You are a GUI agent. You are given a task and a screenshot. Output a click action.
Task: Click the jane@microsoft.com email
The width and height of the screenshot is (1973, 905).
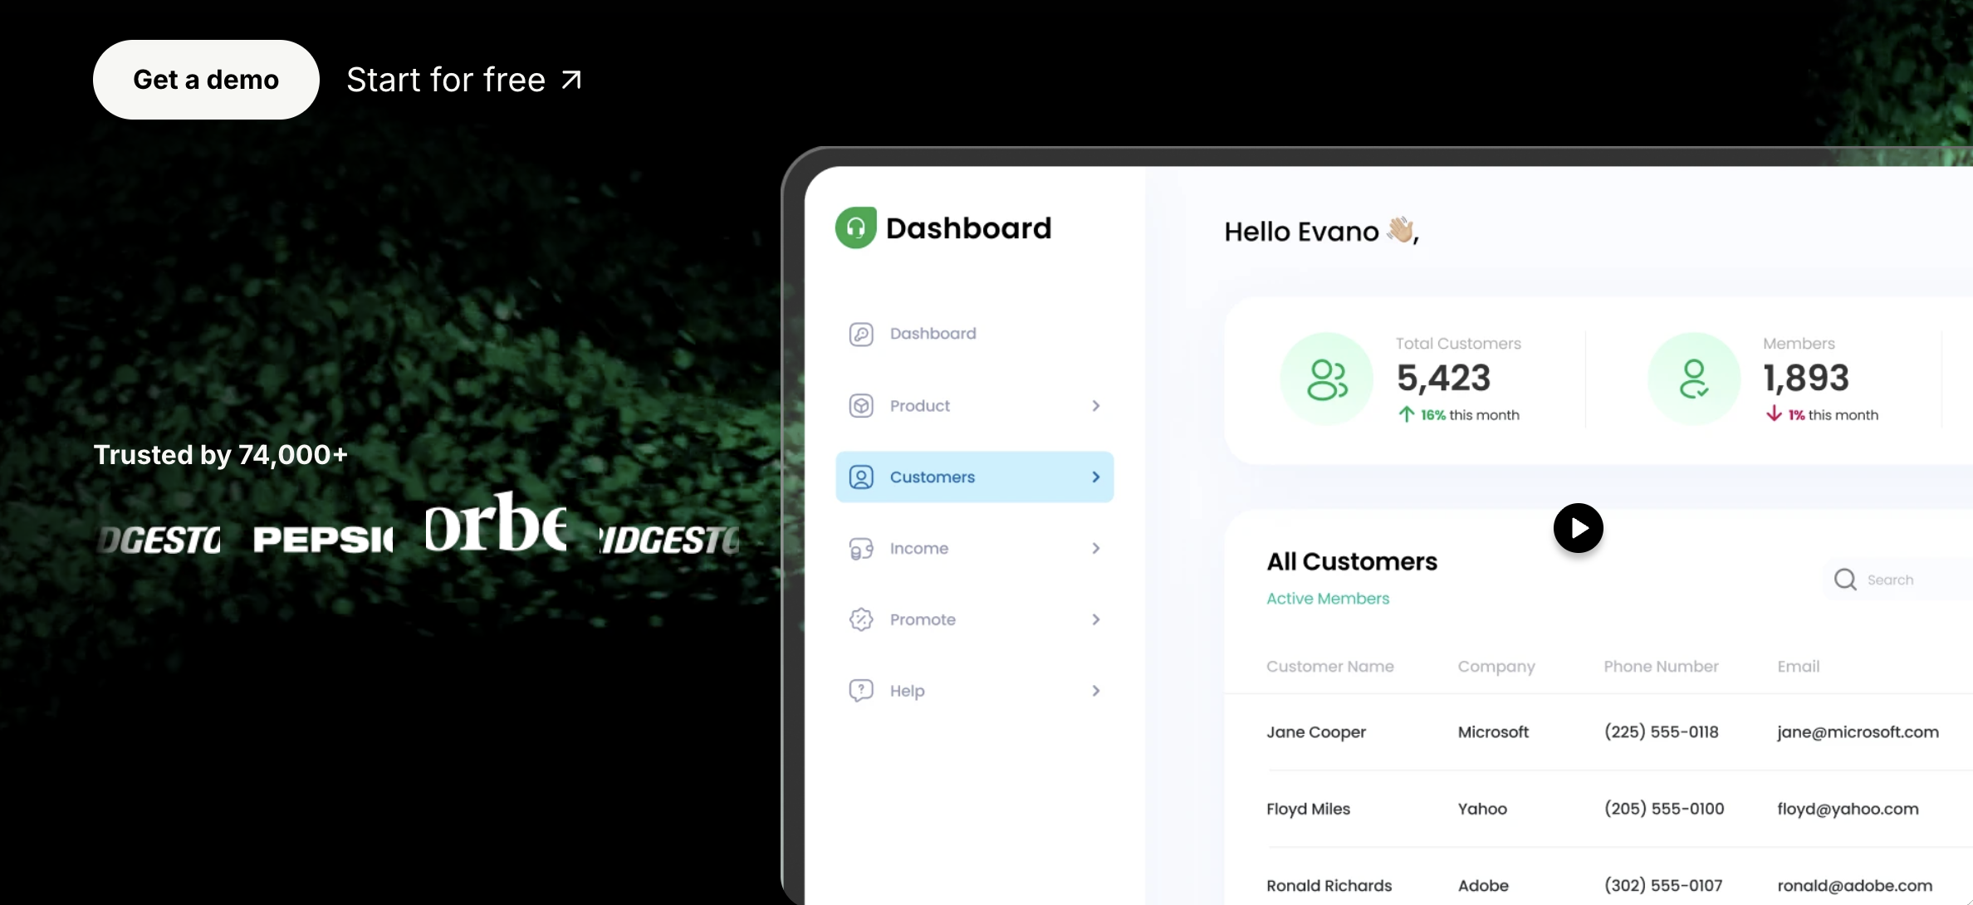point(1858,732)
